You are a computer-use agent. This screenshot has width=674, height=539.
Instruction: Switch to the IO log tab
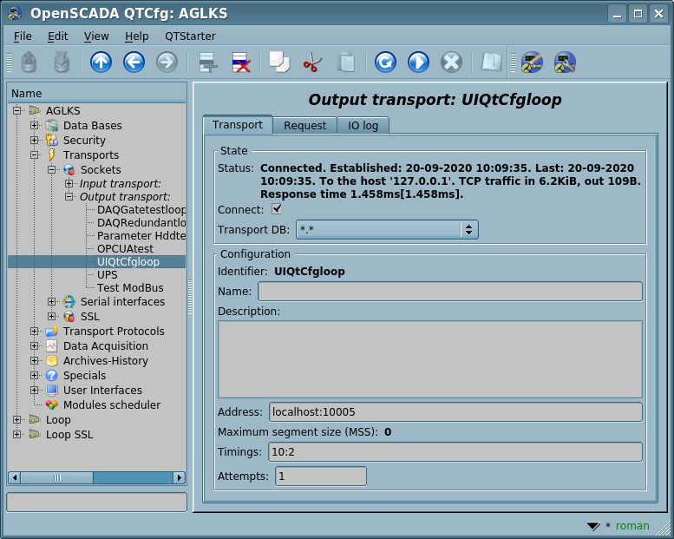tap(363, 126)
